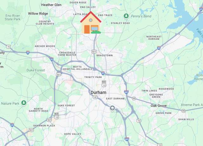
Task: Select the Willow Ridge label
Action: coord(38,13)
